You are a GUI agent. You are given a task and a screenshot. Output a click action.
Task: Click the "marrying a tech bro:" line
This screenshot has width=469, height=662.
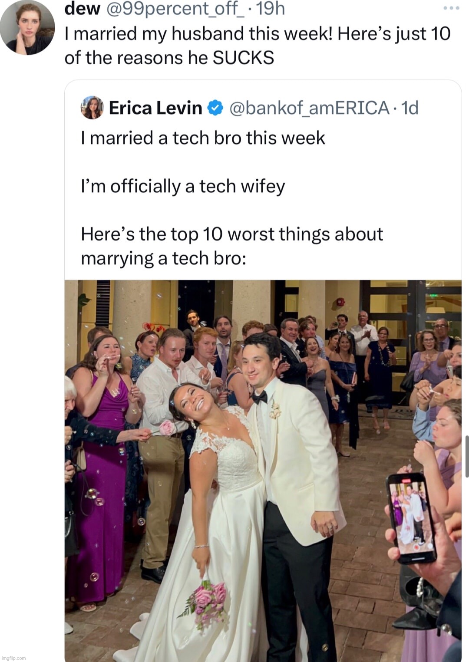pyautogui.click(x=164, y=259)
